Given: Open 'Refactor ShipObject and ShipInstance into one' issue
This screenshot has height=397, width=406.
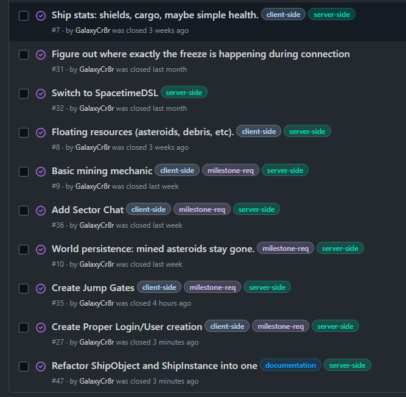Looking at the screenshot, I should 154,366.
